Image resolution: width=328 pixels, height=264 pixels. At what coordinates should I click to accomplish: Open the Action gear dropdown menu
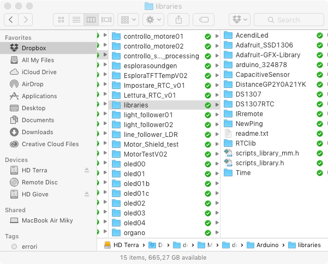coord(152,20)
